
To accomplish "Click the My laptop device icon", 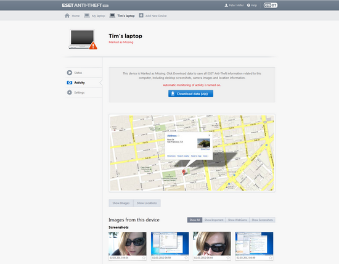I will [x=87, y=15].
